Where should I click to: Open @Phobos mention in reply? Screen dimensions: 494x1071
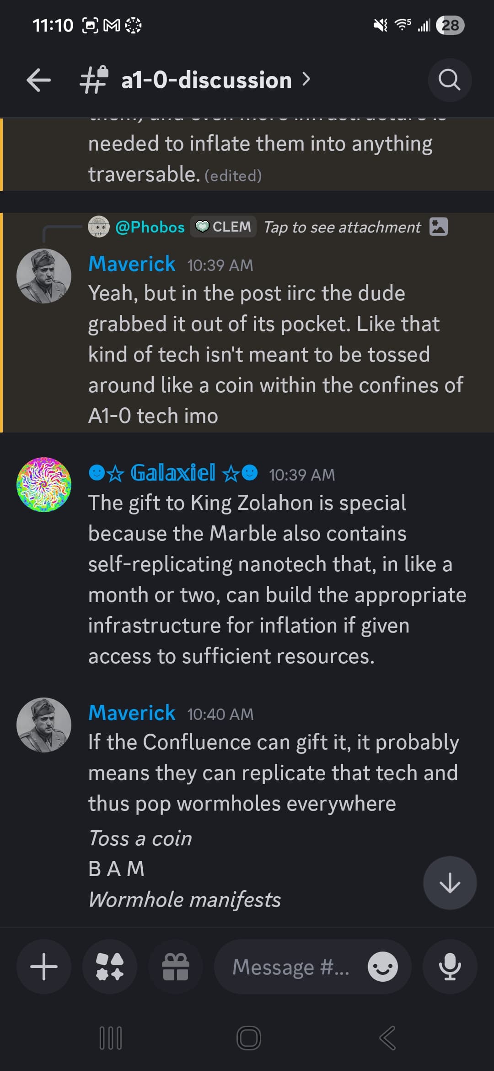tap(150, 227)
